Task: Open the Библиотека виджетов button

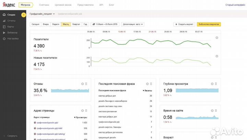Action: point(209,25)
